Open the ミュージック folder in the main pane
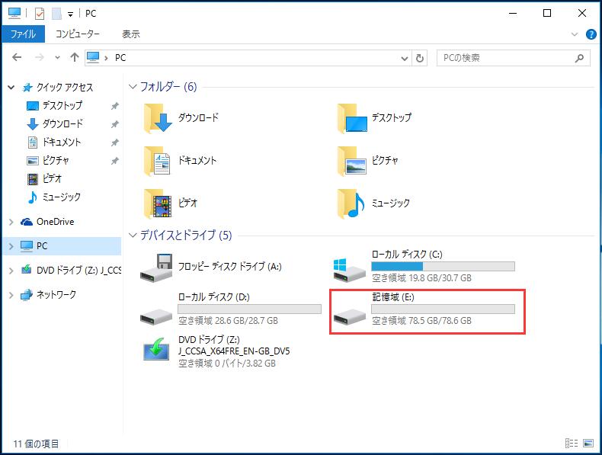This screenshot has height=455, width=602. [x=351, y=203]
